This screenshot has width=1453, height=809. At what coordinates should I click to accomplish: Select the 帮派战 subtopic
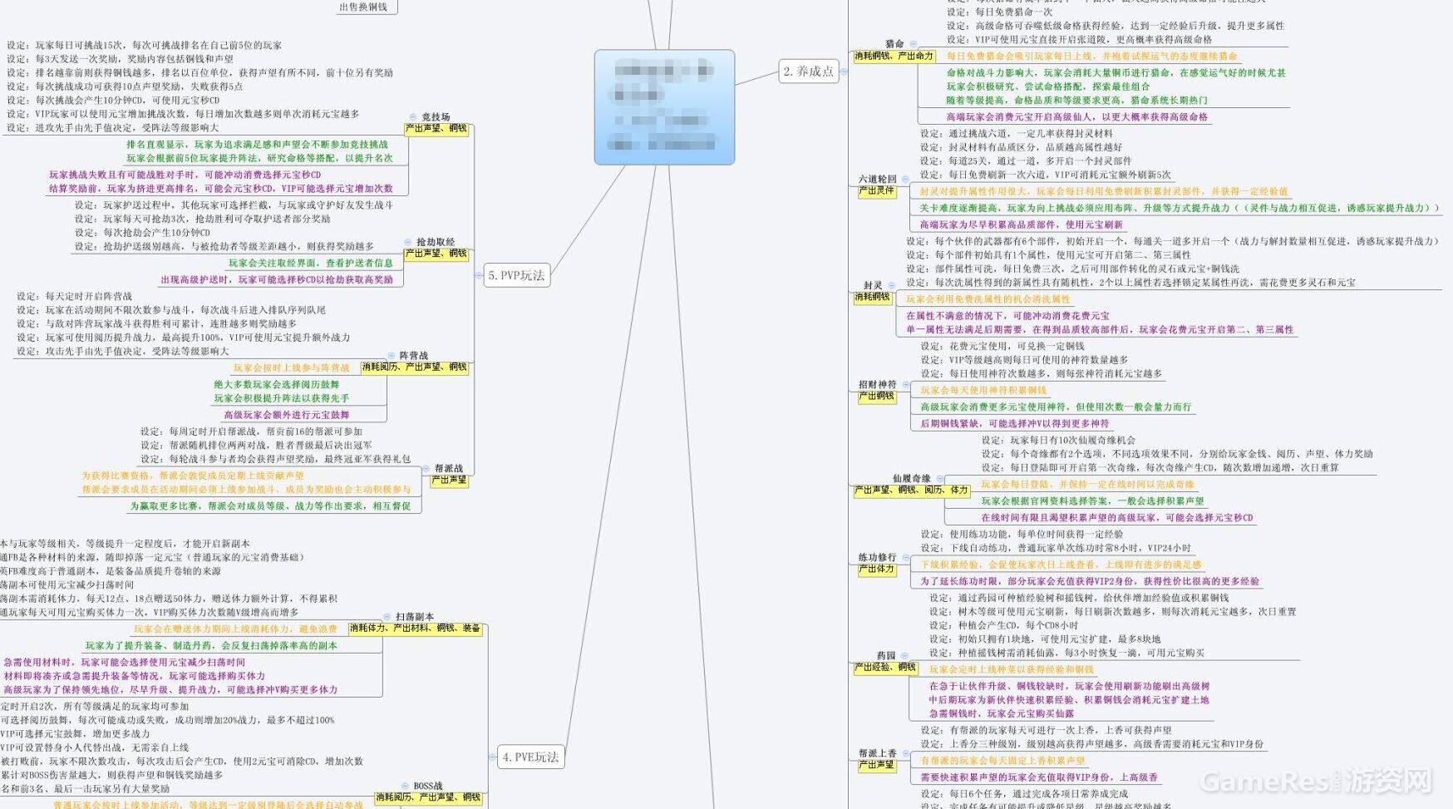click(449, 468)
